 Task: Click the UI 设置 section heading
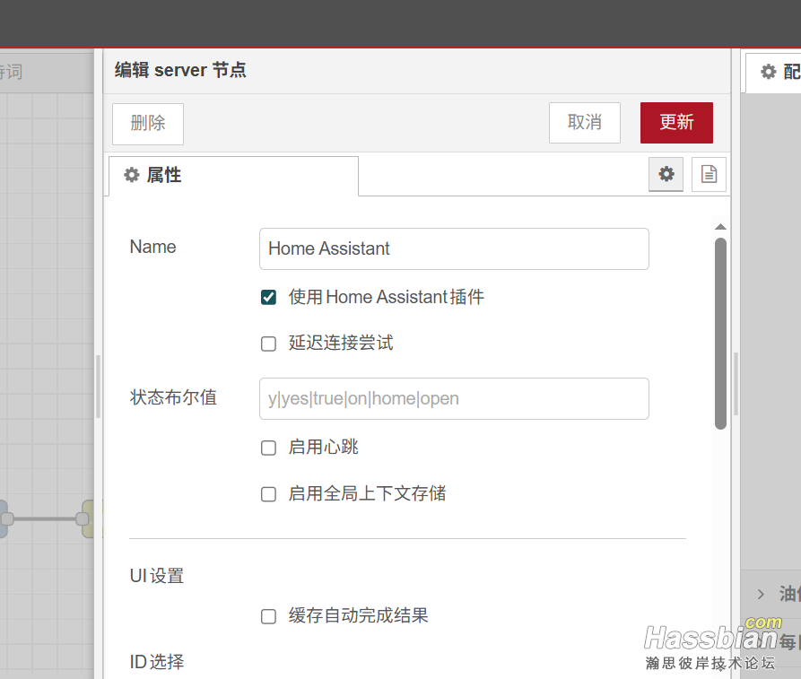coord(157,576)
